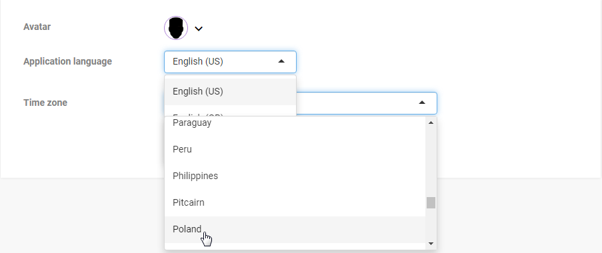602x253 pixels.
Task: Choose Philippines from the time zone list
Action: tap(295, 176)
